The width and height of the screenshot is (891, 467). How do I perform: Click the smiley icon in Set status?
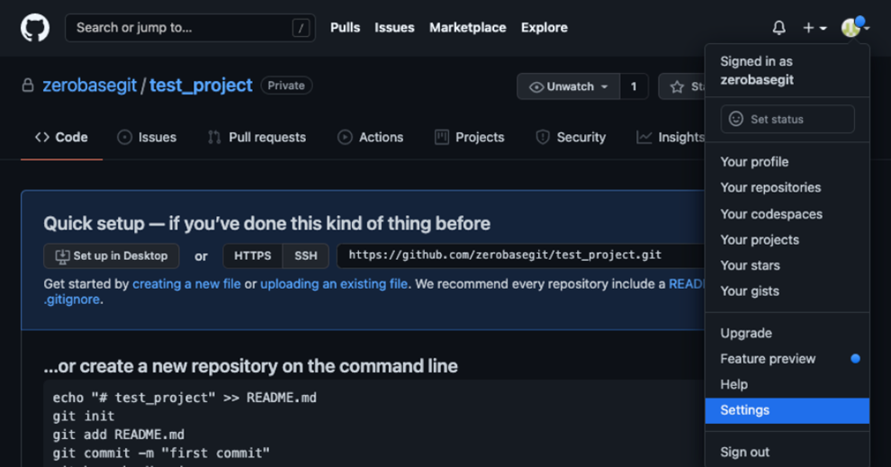736,119
